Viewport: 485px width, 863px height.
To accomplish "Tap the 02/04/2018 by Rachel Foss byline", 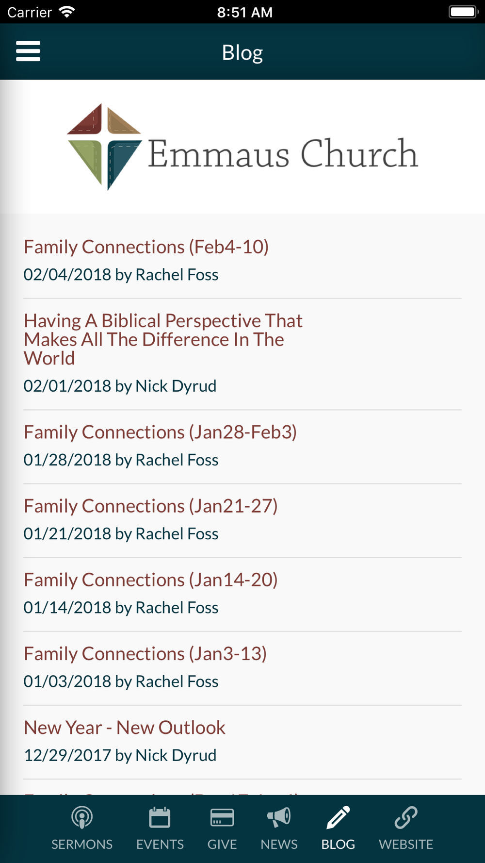I will 121,275.
